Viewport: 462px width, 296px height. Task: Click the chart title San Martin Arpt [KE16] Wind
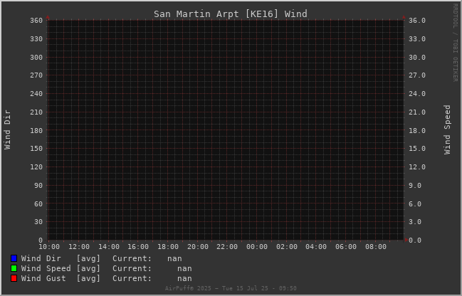(231, 14)
